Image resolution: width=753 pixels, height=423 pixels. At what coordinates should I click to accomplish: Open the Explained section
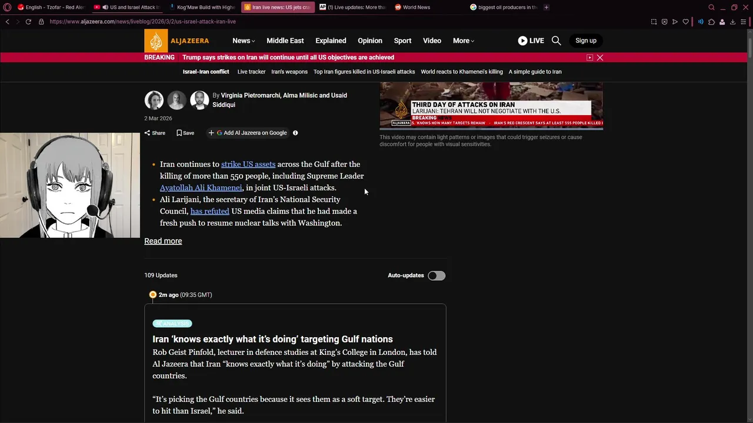331,41
